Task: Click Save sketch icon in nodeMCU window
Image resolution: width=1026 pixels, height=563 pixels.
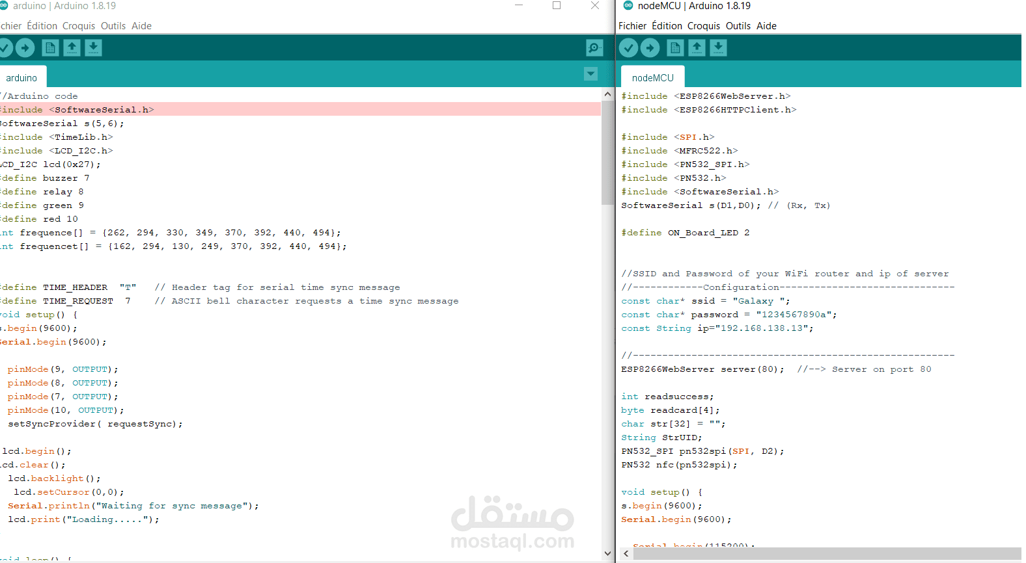Action: coord(718,47)
